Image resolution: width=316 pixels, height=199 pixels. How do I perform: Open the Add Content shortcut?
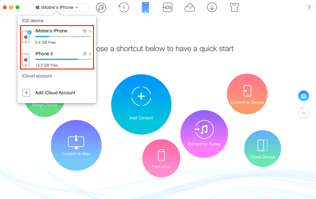pos(141,104)
